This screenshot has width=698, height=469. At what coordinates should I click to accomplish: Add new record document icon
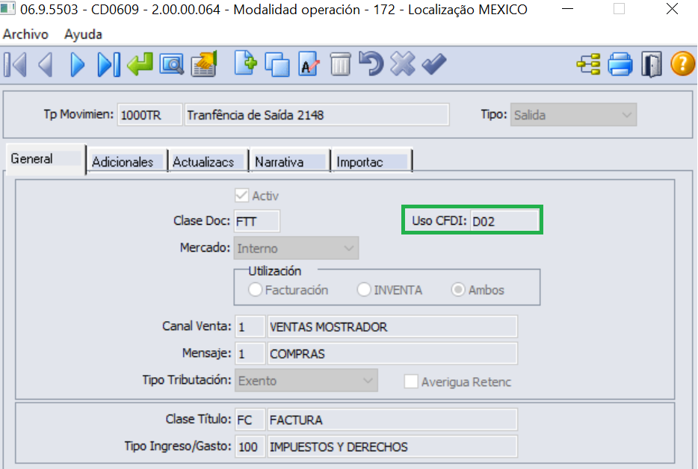246,63
